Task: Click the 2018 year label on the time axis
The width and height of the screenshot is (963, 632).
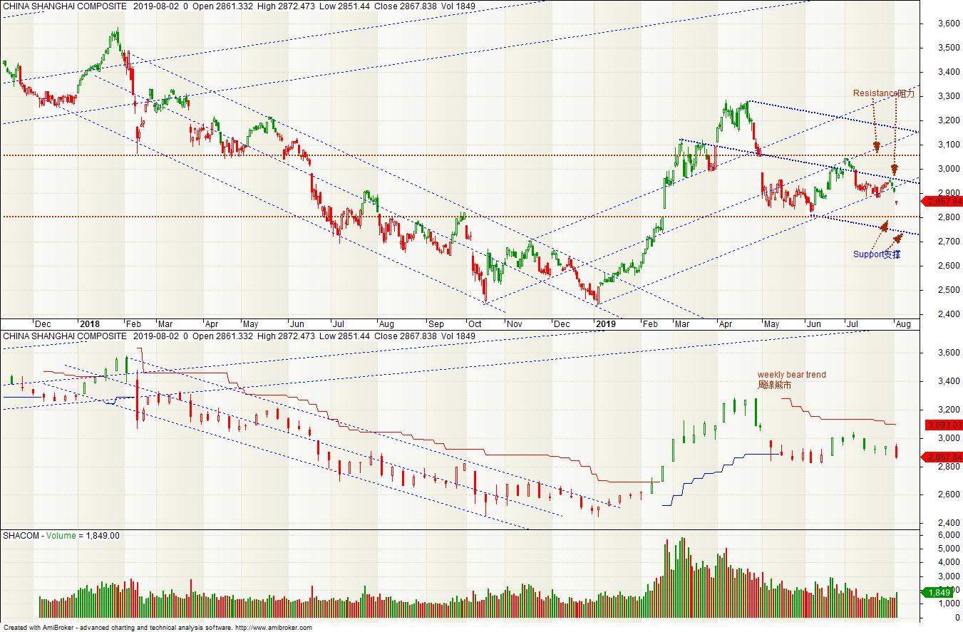Action: coord(88,323)
